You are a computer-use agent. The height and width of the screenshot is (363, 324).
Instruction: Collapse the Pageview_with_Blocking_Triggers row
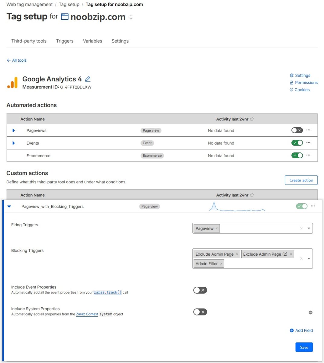pyautogui.click(x=9, y=207)
